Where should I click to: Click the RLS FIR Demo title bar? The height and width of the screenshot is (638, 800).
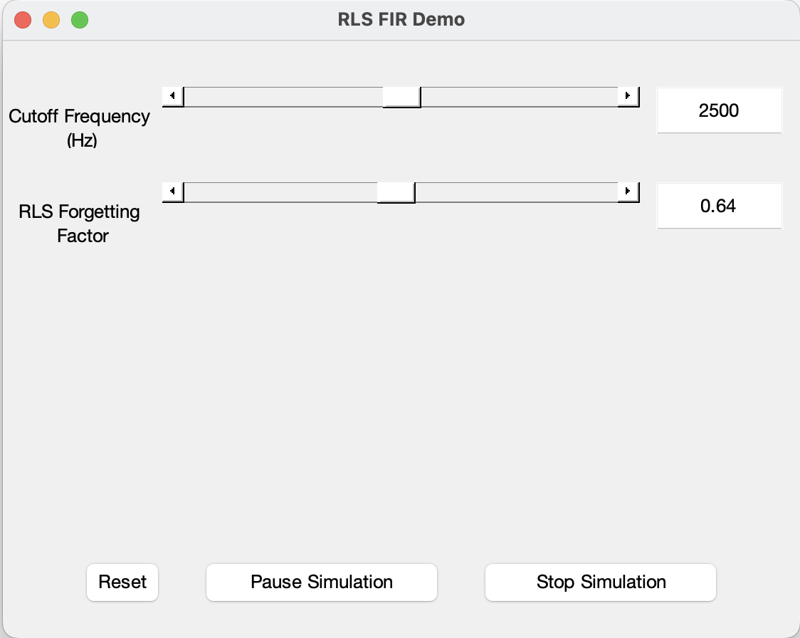click(400, 19)
